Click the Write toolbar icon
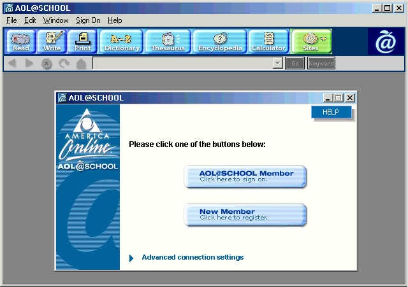The height and width of the screenshot is (287, 408). click(x=52, y=41)
